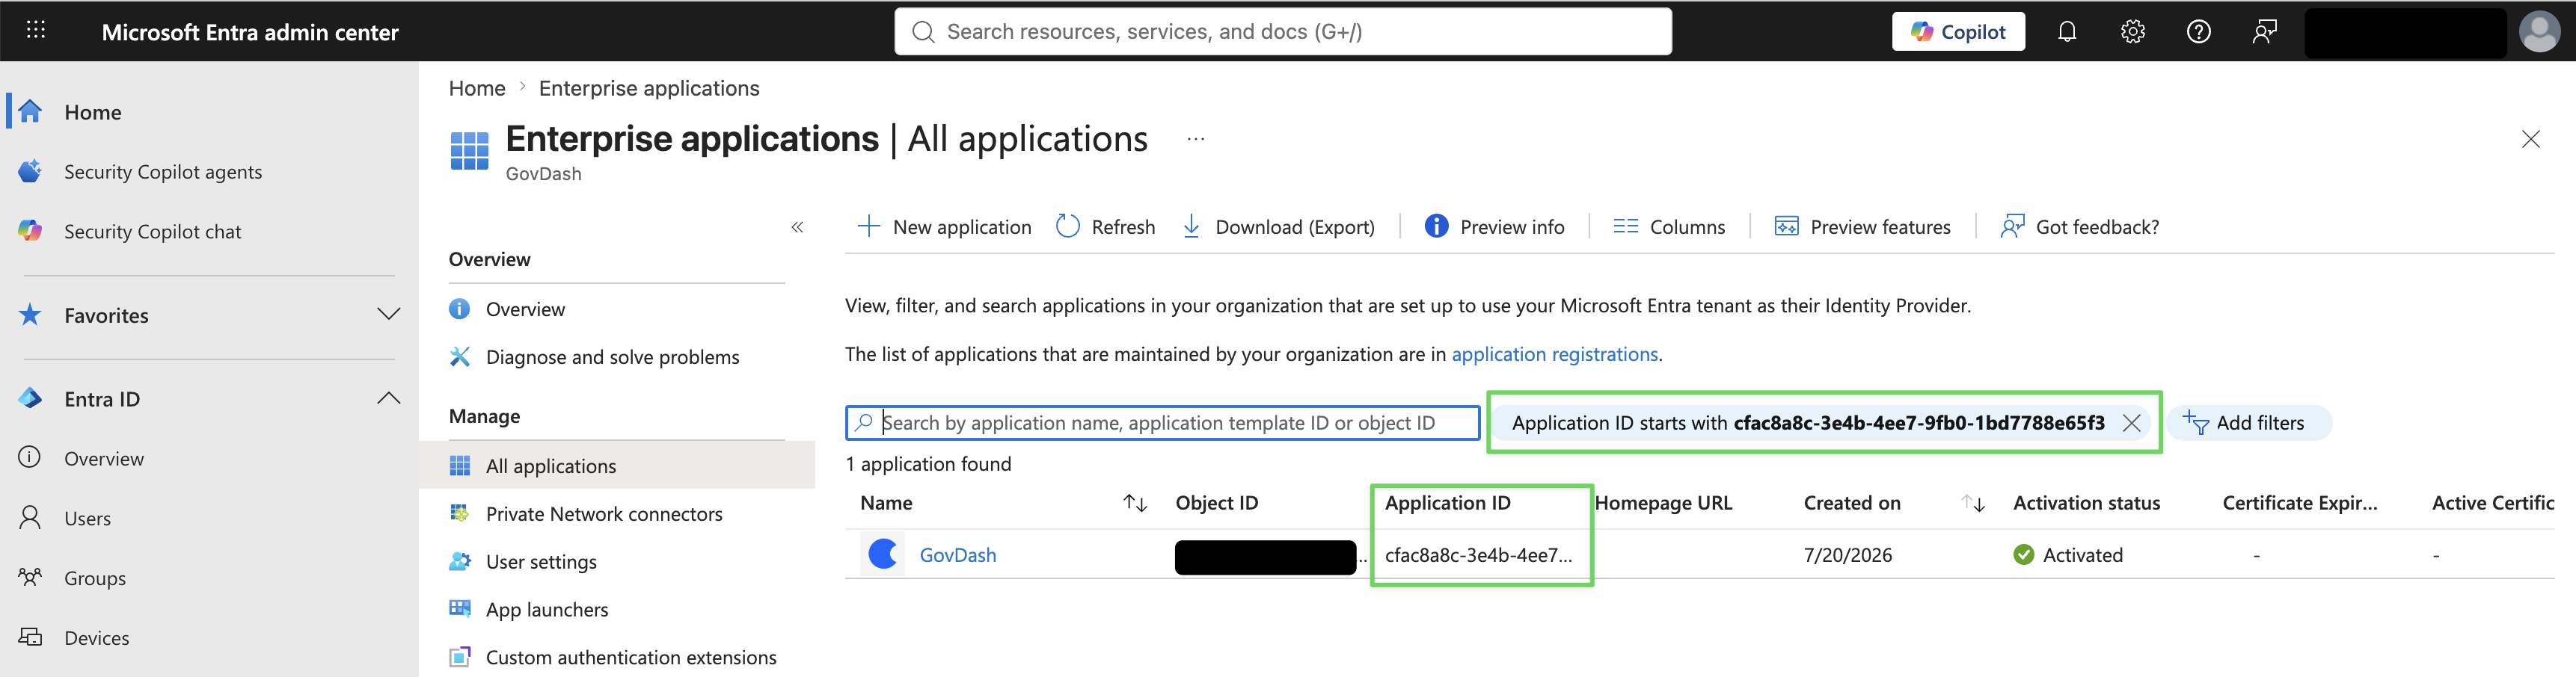Image resolution: width=2576 pixels, height=677 pixels.
Task: Open the more options ellipsis beside the title
Action: (1195, 139)
